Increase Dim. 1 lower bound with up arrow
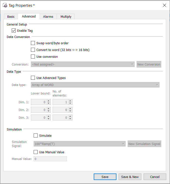The image size is (170, 184). (48, 101)
